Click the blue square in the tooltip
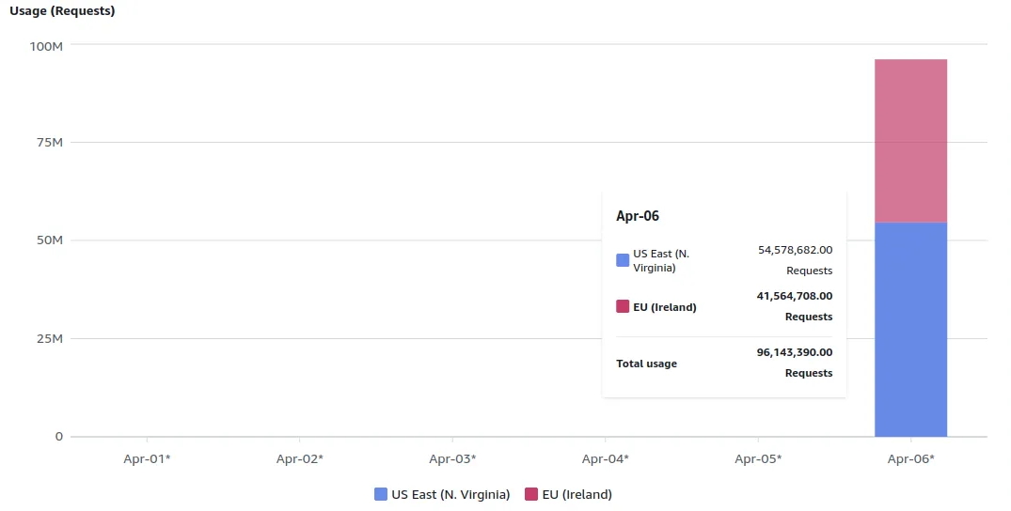This screenshot has width=1011, height=511. pos(623,260)
